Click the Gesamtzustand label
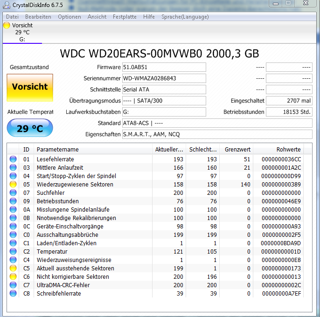 pyautogui.click(x=29, y=67)
